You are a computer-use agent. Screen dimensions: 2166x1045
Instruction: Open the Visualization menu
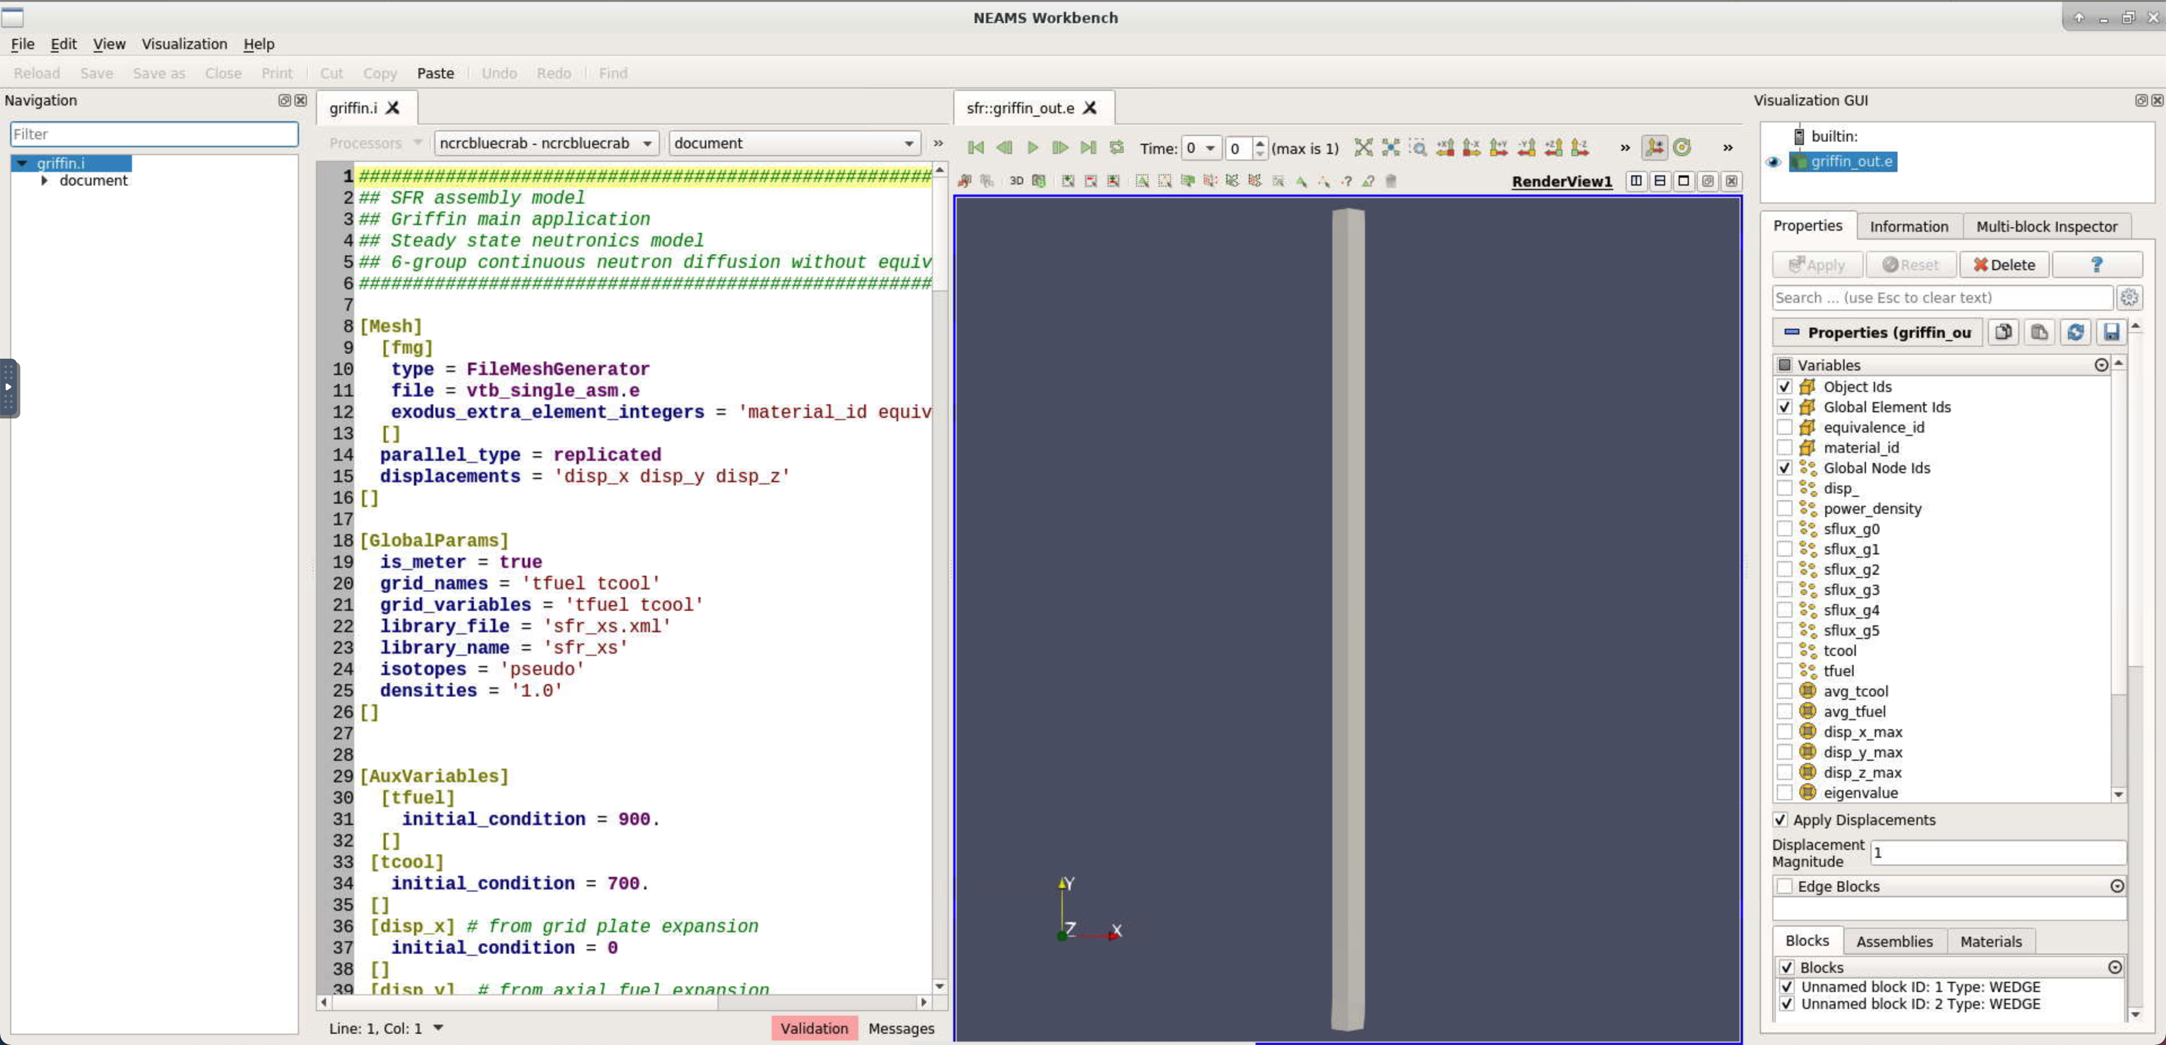pos(184,44)
